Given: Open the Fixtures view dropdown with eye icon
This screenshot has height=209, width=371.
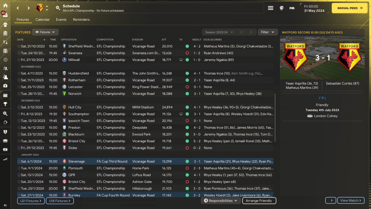Looking at the screenshot, I should coord(46,32).
